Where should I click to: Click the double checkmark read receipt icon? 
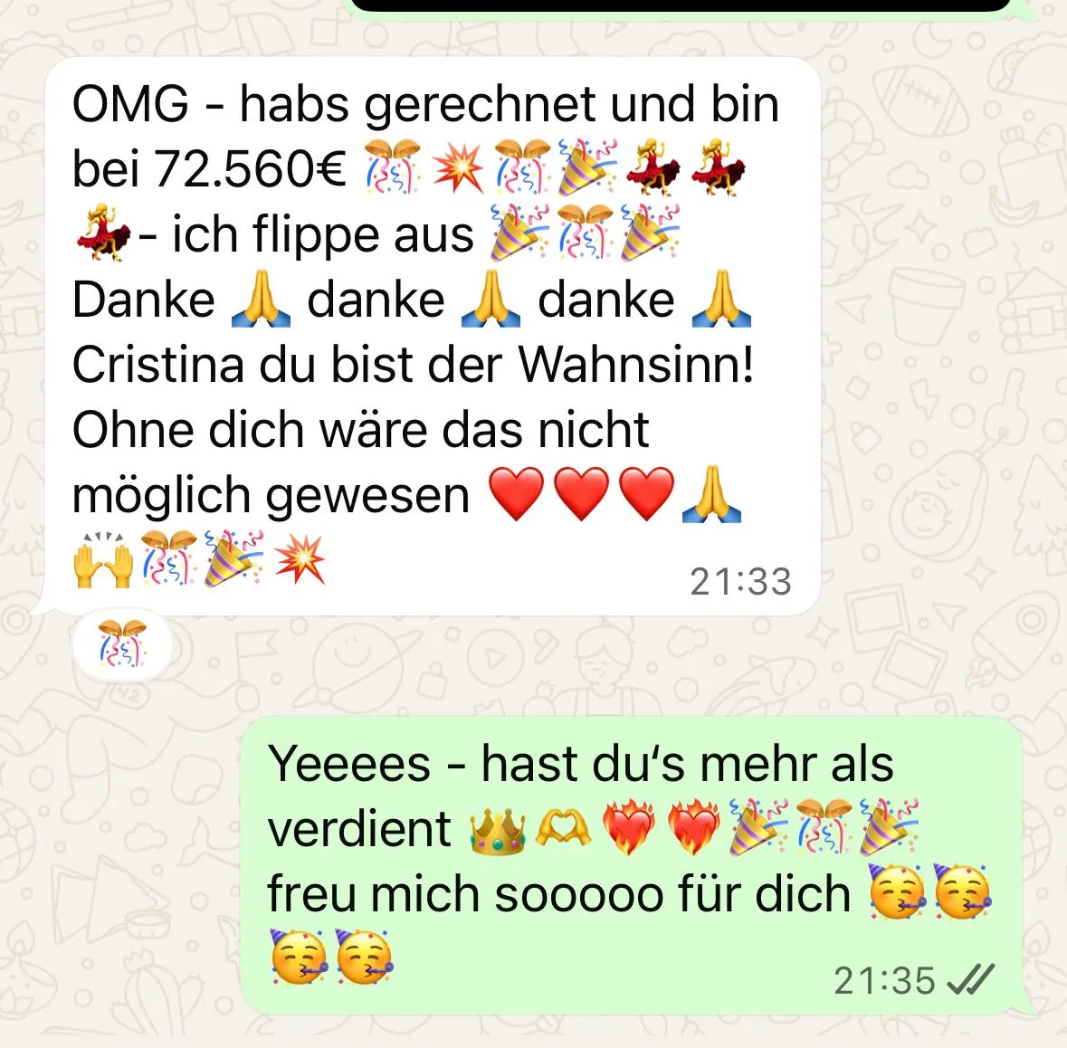pyautogui.click(x=971, y=980)
